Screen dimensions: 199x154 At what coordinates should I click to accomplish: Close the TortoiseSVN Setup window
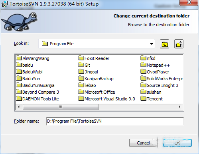[x=189, y=2]
